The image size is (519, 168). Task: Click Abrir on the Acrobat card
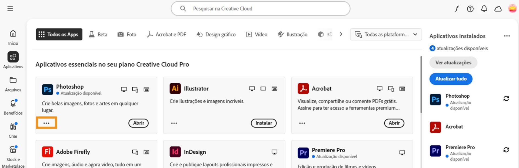pyautogui.click(x=394, y=123)
